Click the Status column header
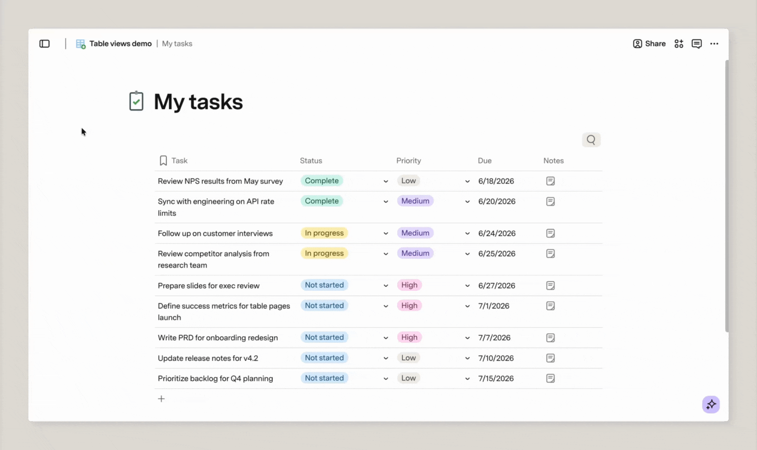The height and width of the screenshot is (450, 757). (x=311, y=161)
